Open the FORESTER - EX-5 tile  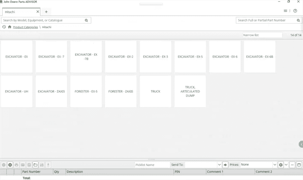(x=86, y=91)
